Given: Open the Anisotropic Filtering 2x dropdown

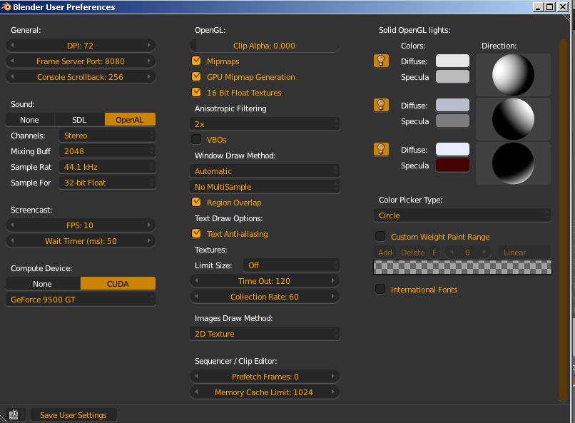Looking at the screenshot, I should [265, 124].
